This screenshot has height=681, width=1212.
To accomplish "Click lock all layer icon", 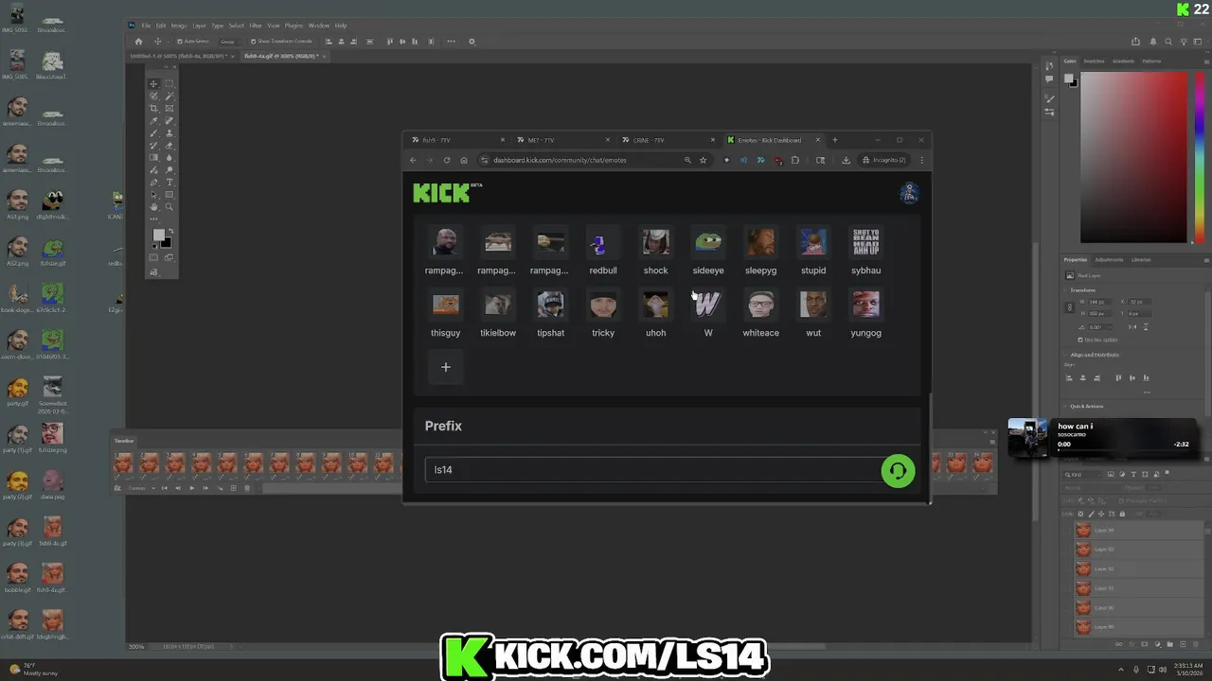I will point(1122,514).
